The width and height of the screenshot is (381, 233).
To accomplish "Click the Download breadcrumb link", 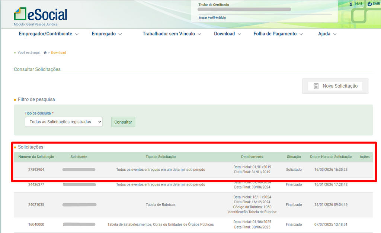I will click(x=58, y=53).
